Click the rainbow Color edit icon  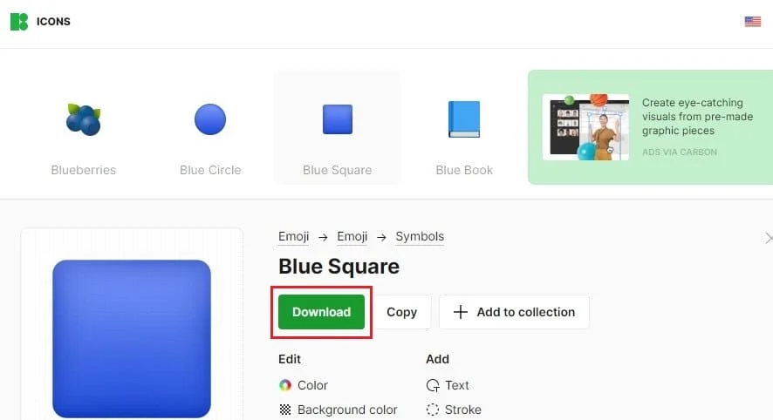click(x=285, y=385)
